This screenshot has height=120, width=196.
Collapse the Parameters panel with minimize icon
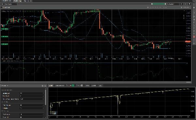click(x=42, y=86)
